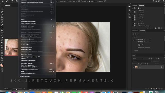
Task: Create a new action set folder
Action: click(x=156, y=28)
